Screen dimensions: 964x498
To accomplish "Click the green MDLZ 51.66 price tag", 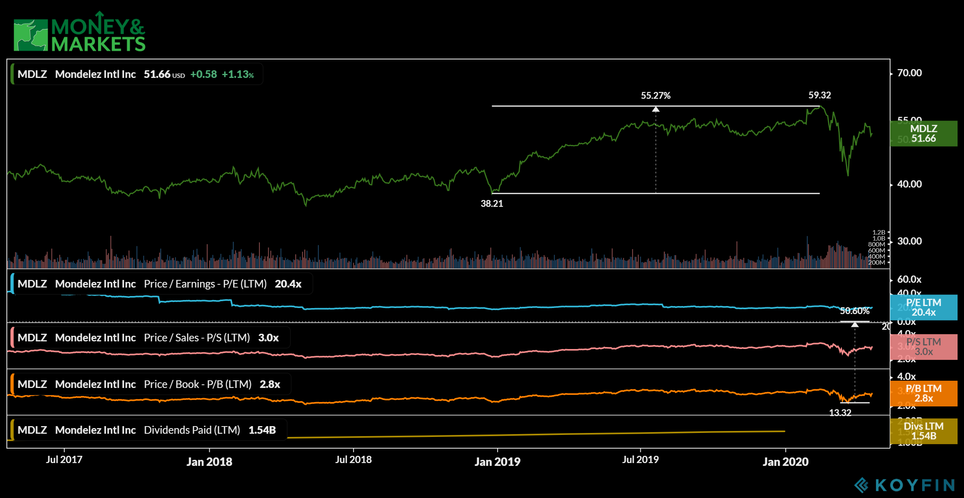I will coord(923,133).
